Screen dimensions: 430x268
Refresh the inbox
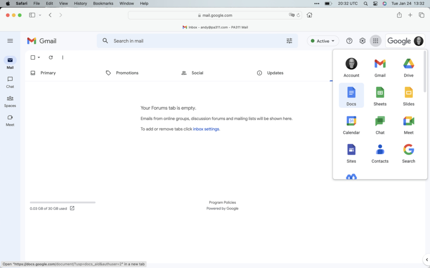tap(51, 57)
